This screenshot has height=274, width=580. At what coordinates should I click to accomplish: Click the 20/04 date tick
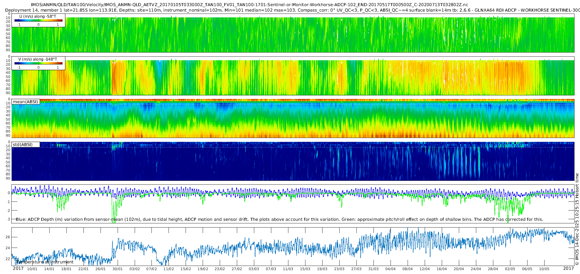459,269
